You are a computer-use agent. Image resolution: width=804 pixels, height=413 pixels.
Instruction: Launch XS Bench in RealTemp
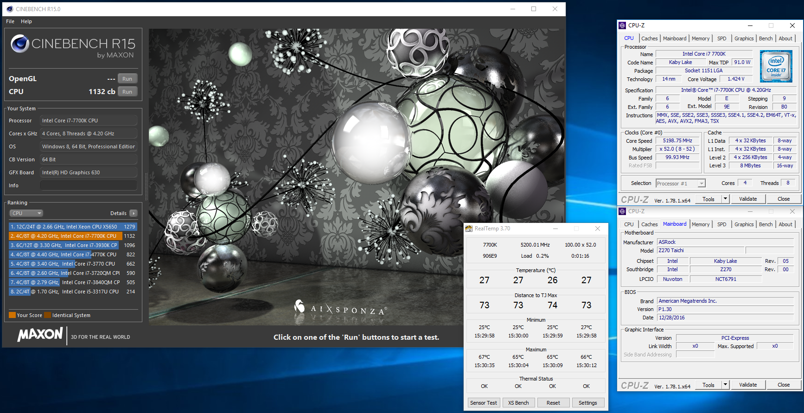click(x=518, y=403)
